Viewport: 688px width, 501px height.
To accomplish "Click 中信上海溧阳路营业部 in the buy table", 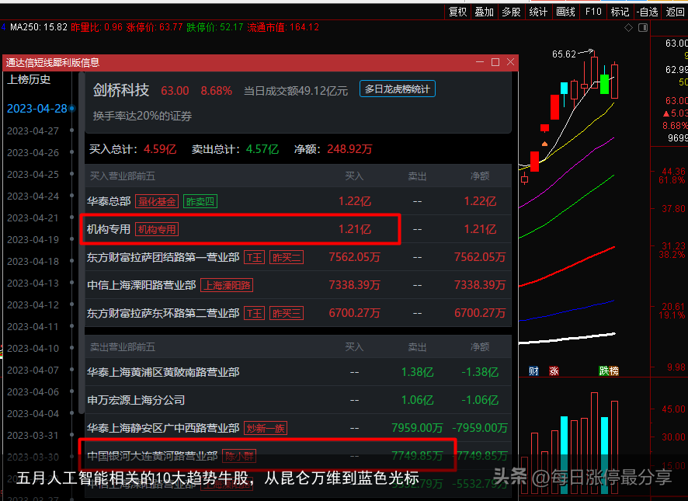I will click(141, 285).
